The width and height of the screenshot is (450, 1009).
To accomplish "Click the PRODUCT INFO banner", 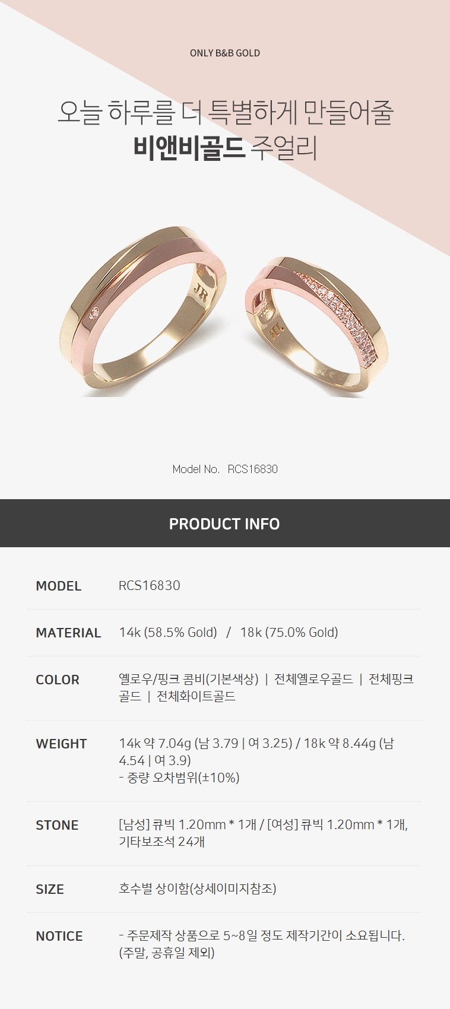I will (x=225, y=523).
